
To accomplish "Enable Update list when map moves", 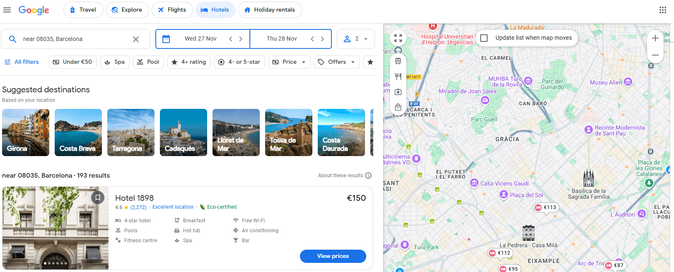I will tap(484, 38).
